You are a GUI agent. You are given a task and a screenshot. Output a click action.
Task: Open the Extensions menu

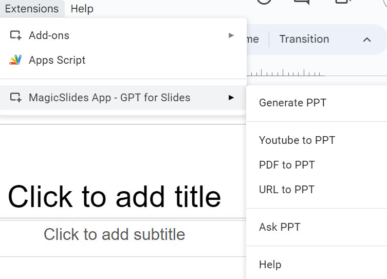tap(32, 9)
